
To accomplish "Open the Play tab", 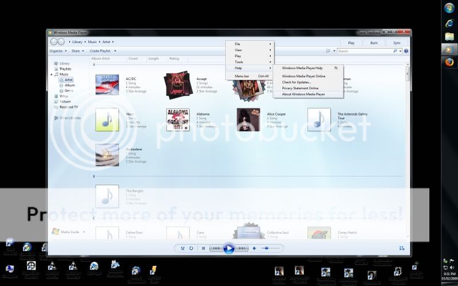I will tap(351, 43).
